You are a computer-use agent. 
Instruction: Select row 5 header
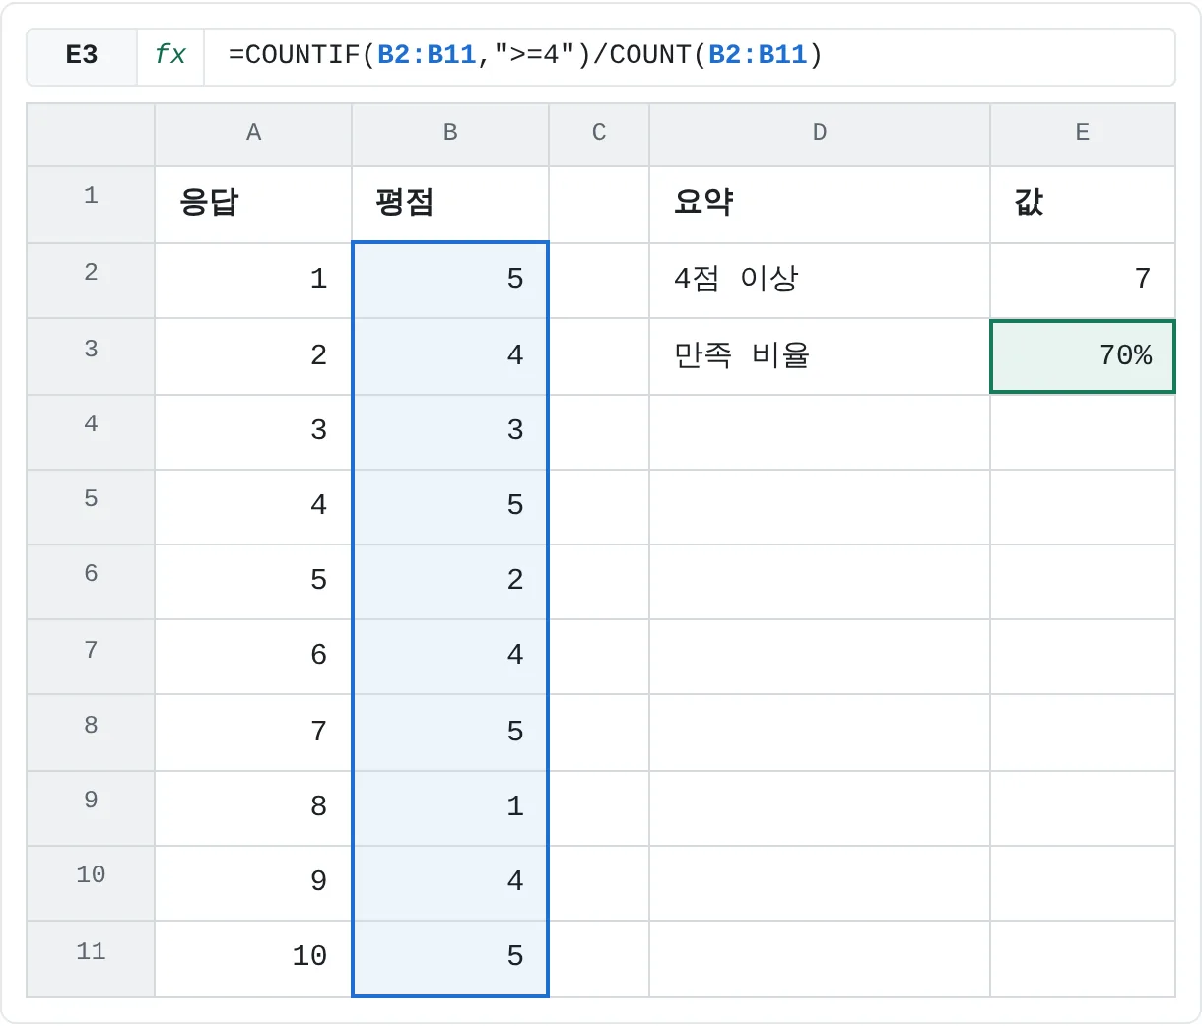[x=91, y=507]
